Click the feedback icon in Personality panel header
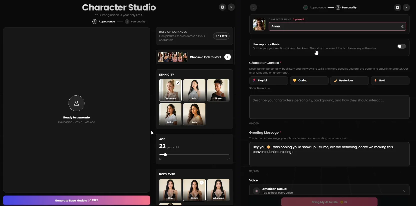 click(x=398, y=7)
